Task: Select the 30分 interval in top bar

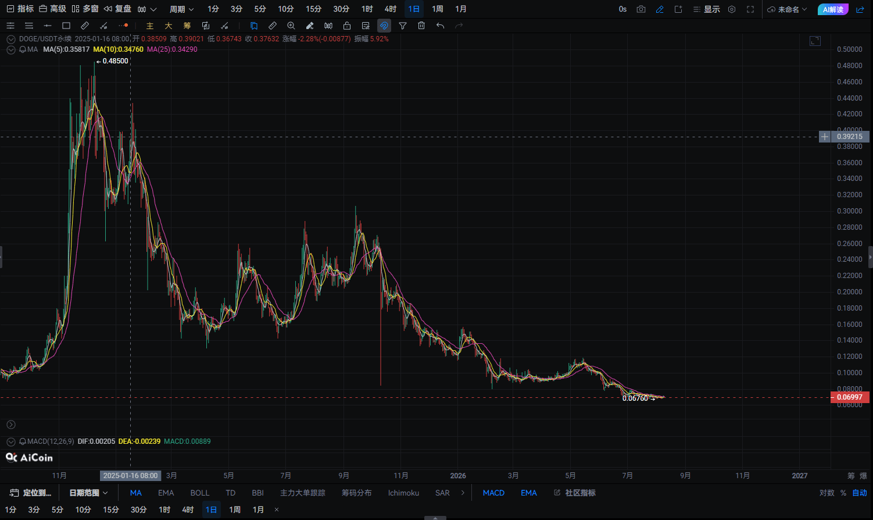Action: click(x=341, y=9)
